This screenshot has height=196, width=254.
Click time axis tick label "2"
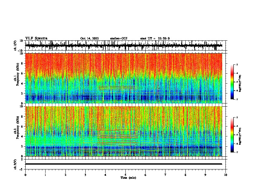click(65, 175)
